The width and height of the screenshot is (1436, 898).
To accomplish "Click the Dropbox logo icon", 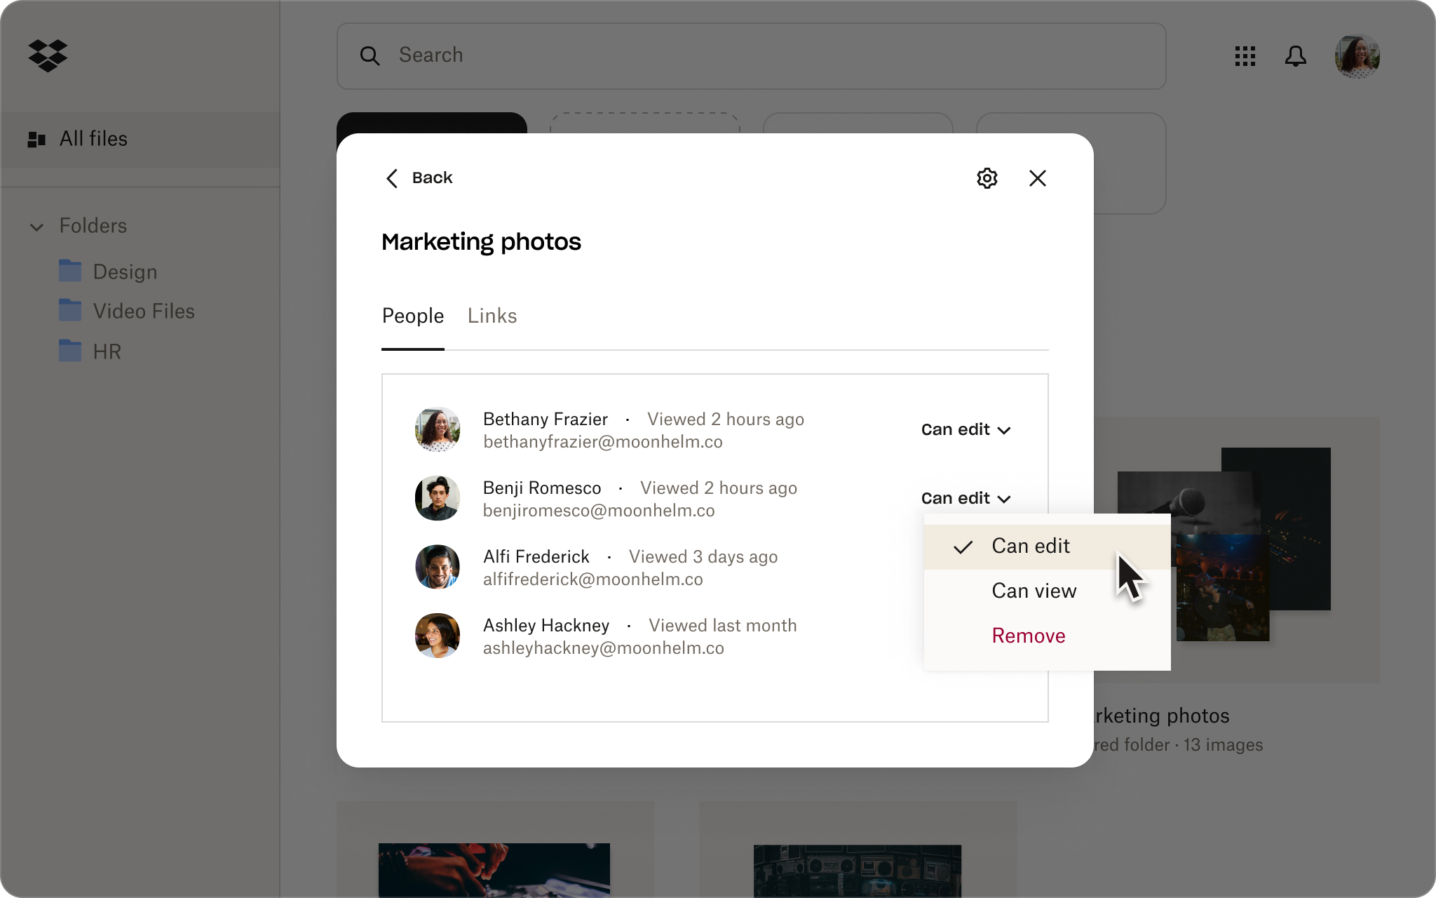I will [x=47, y=55].
